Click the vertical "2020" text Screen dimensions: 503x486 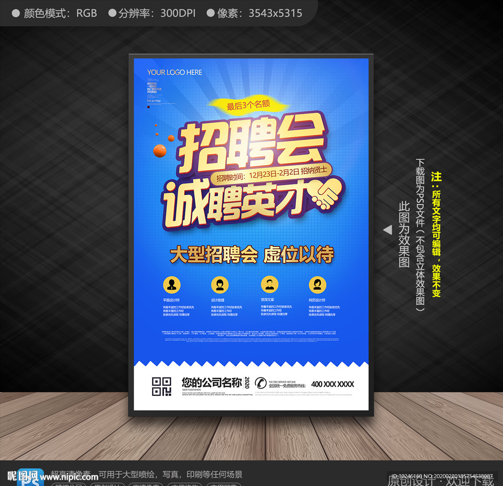tap(247, 382)
